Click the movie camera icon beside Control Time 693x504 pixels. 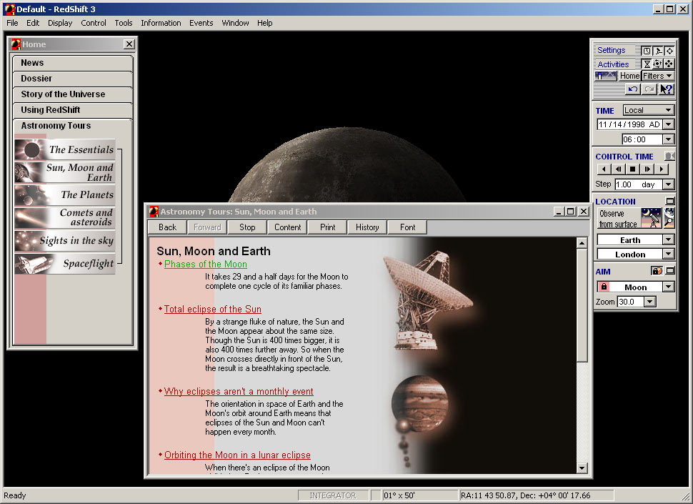click(669, 156)
